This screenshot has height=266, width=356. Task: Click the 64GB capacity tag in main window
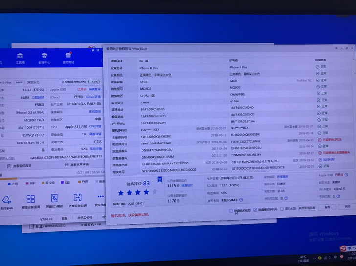point(19,82)
